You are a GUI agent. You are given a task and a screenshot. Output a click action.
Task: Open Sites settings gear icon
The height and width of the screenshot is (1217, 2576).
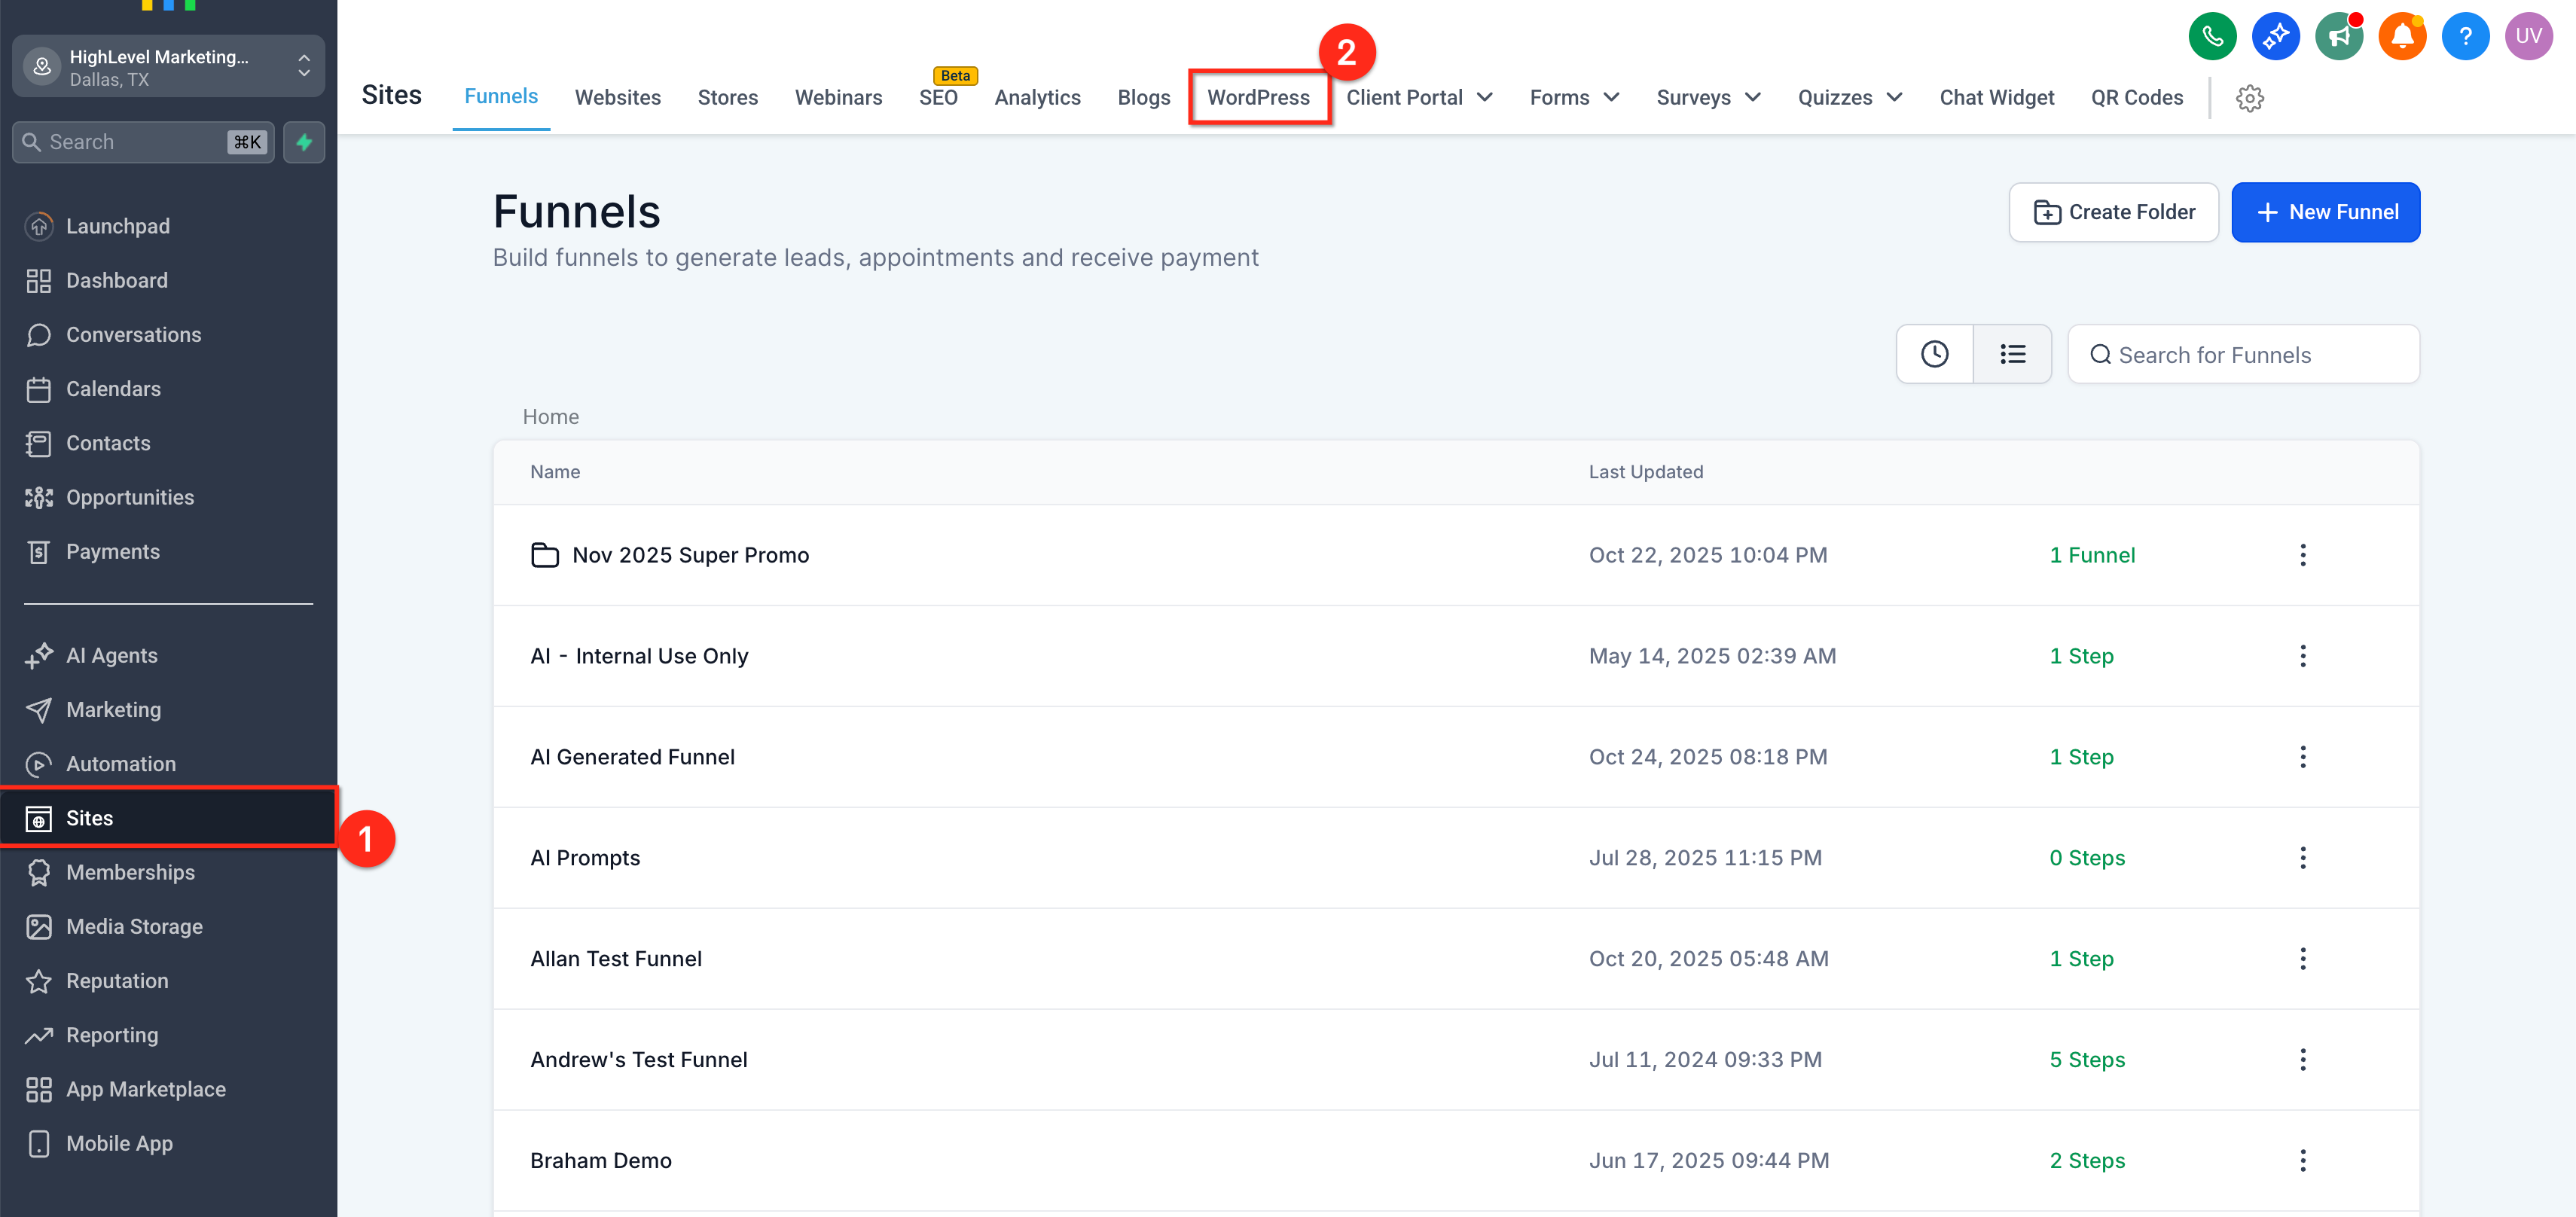point(2250,98)
